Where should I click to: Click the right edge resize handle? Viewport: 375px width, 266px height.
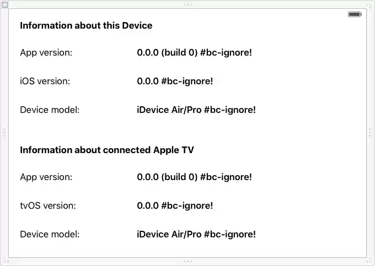pos(370,133)
